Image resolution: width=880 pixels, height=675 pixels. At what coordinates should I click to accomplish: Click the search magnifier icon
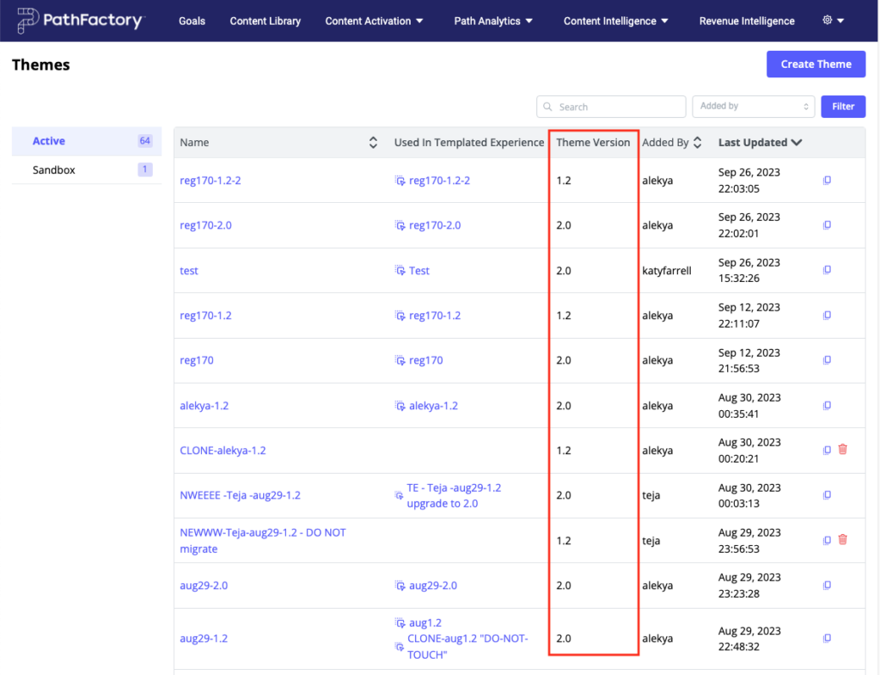pyautogui.click(x=547, y=106)
